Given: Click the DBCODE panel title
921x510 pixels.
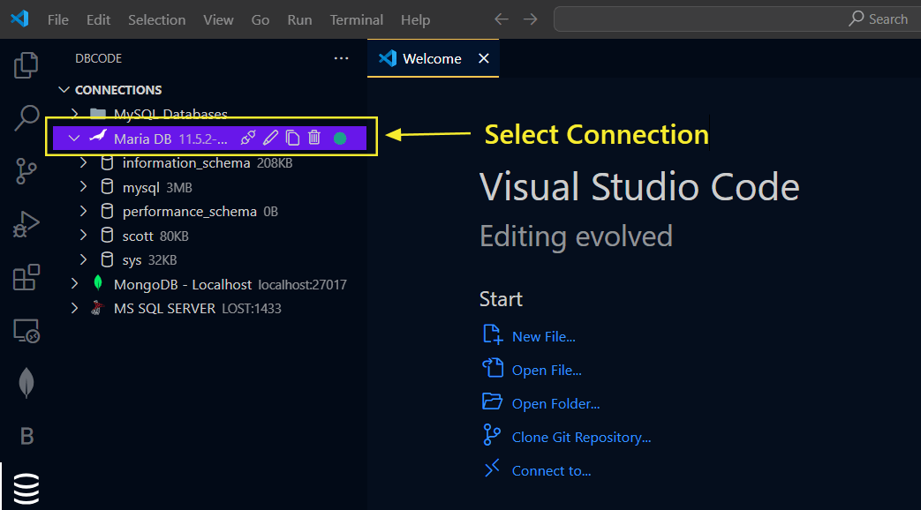Looking at the screenshot, I should coord(98,58).
